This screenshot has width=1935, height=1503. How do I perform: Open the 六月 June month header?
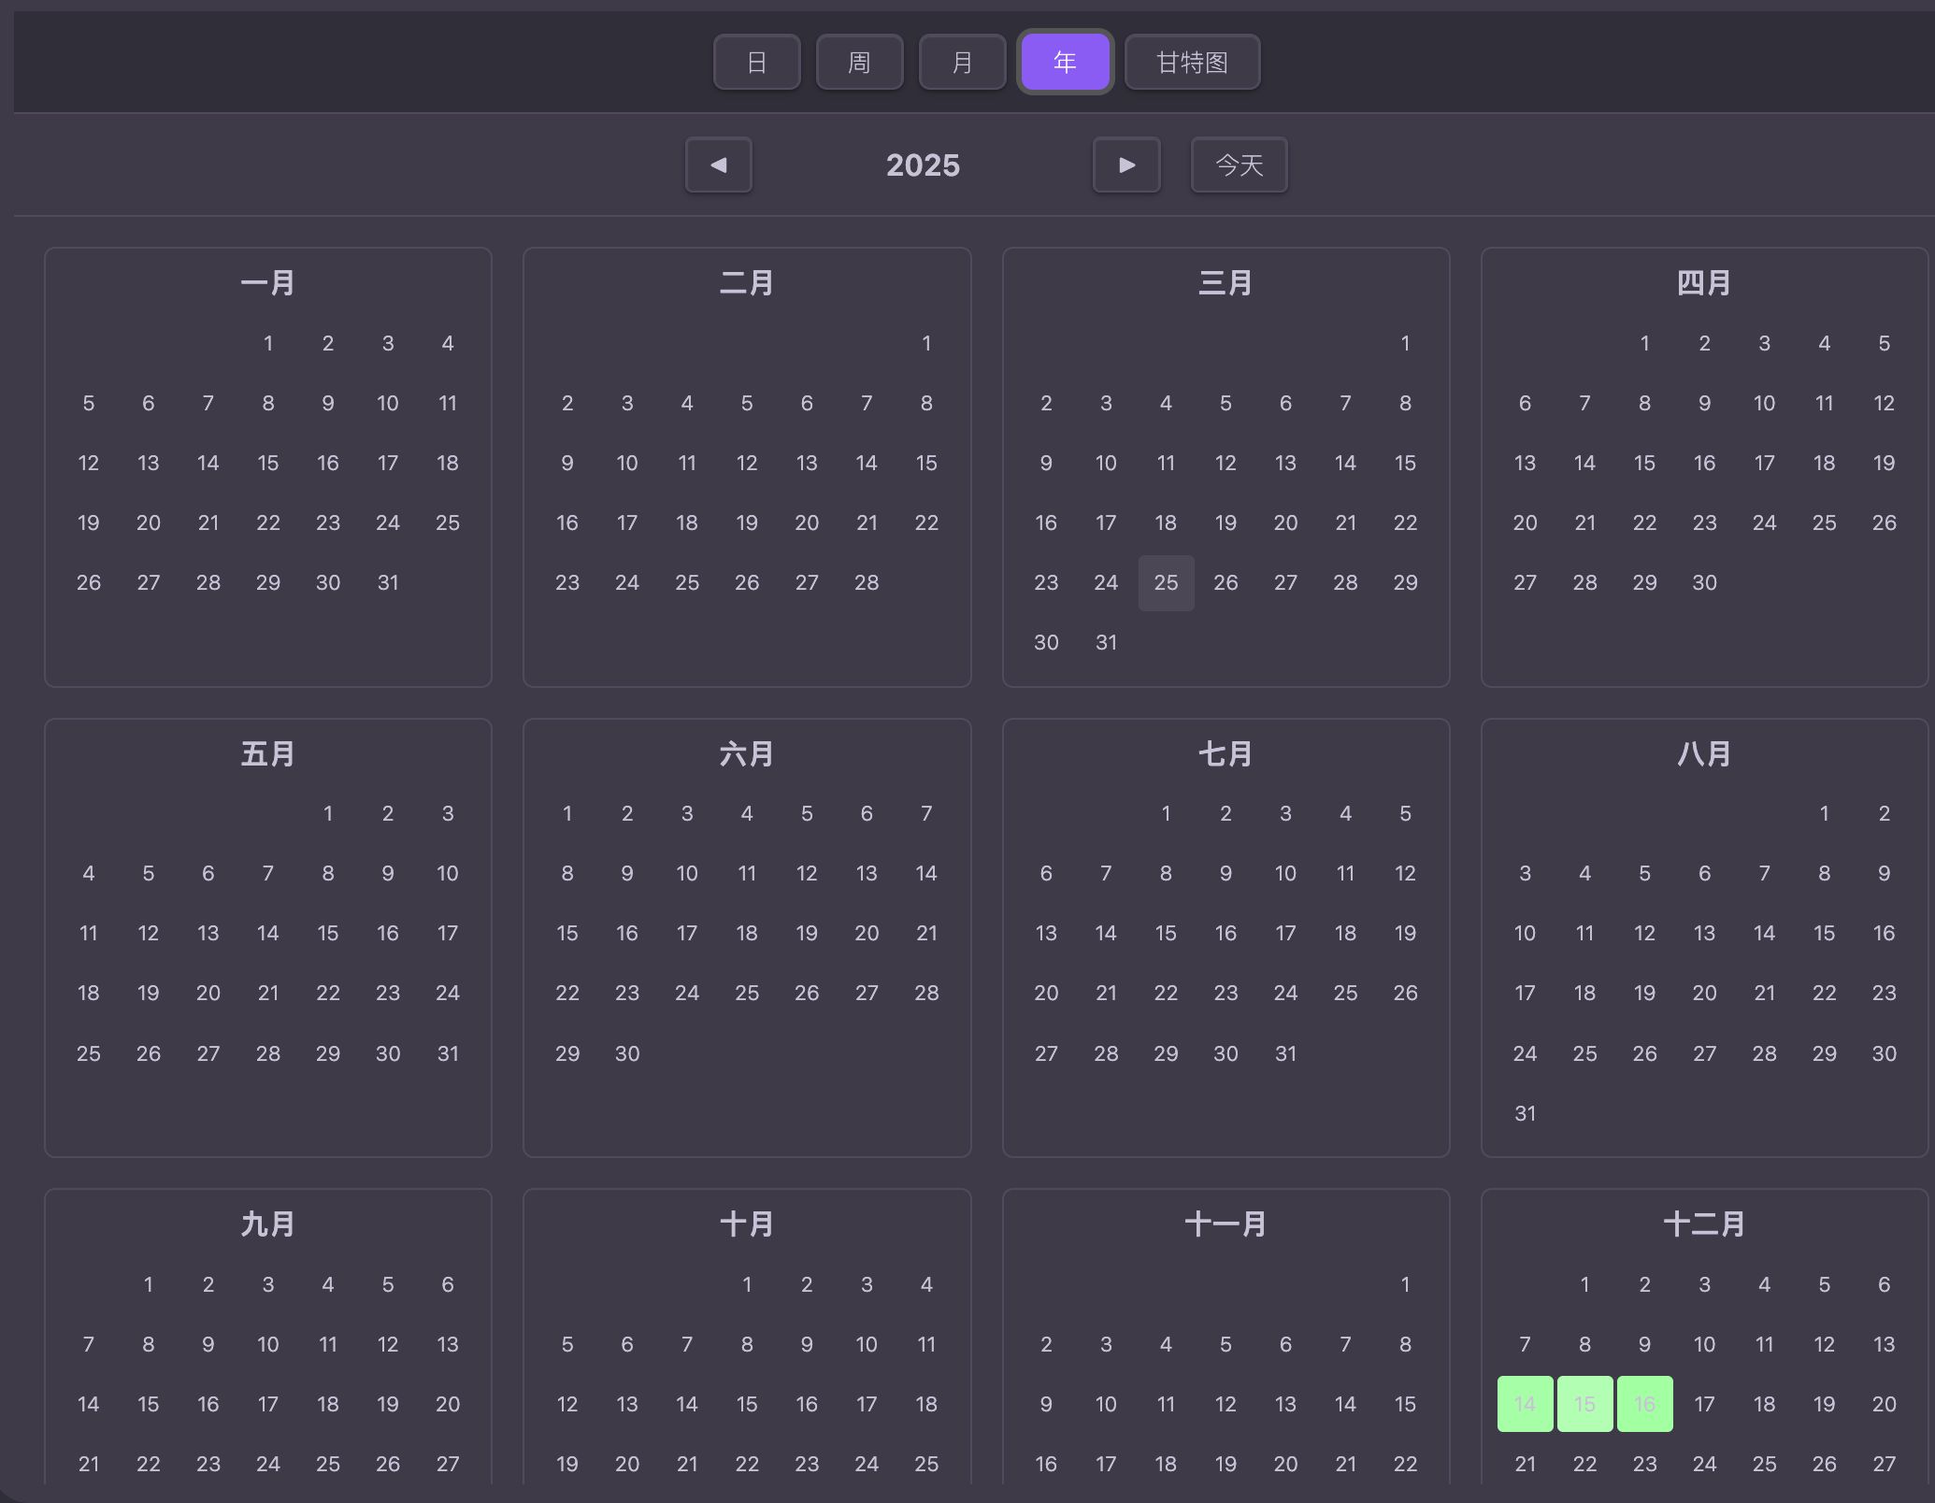[x=746, y=754]
